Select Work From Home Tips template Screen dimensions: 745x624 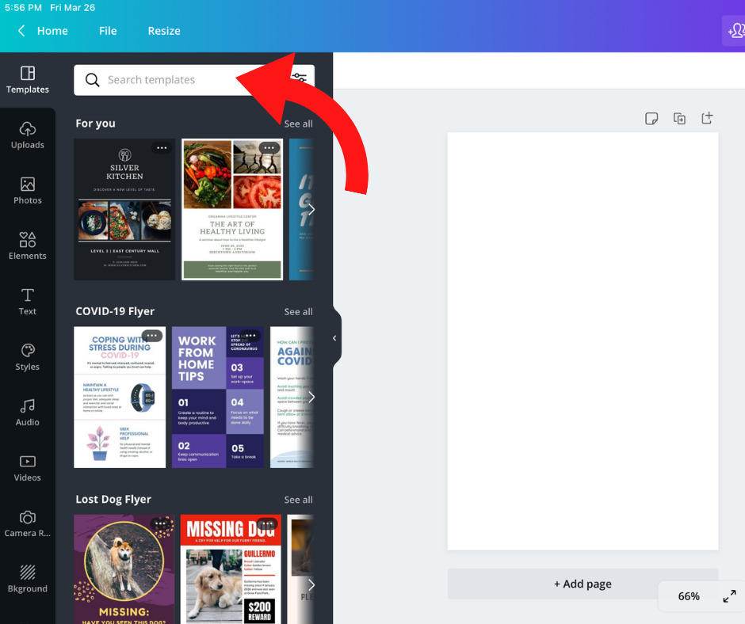(218, 397)
